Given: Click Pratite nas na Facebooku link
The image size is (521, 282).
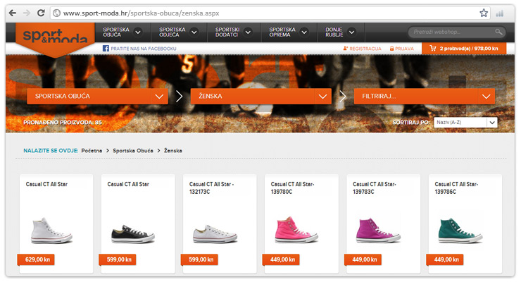Looking at the screenshot, I should 144,49.
